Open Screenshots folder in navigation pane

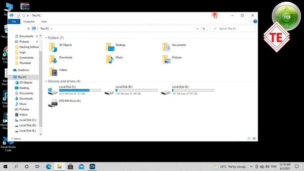[27, 57]
